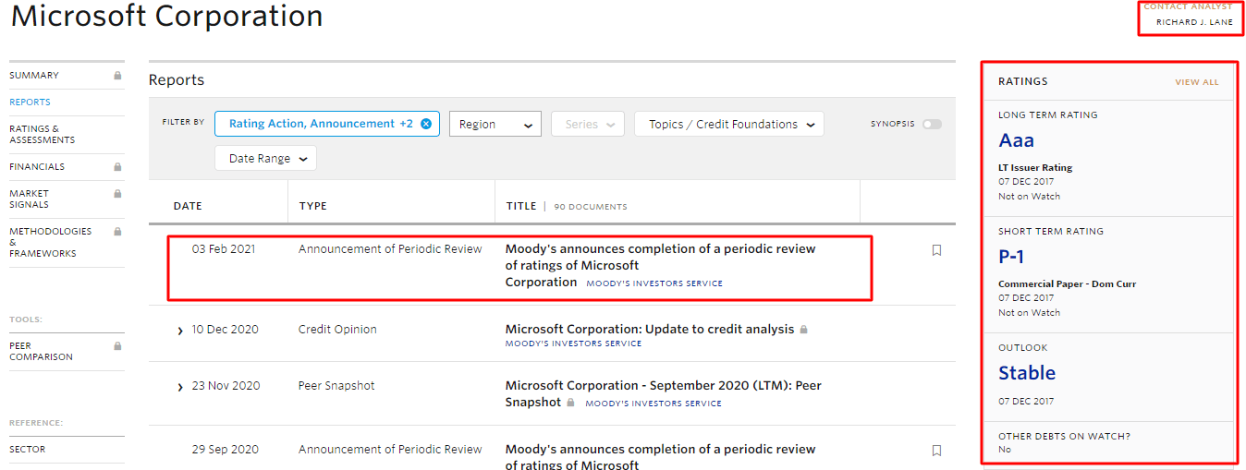The image size is (1246, 470).
Task: Click the lock icon beside Methodologies & Frameworks
Action: pyautogui.click(x=117, y=232)
